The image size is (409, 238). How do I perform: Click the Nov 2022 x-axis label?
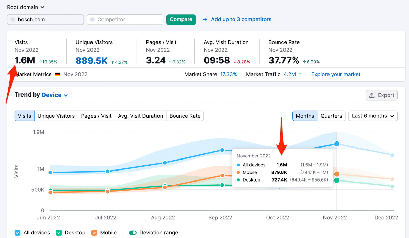[335, 218]
